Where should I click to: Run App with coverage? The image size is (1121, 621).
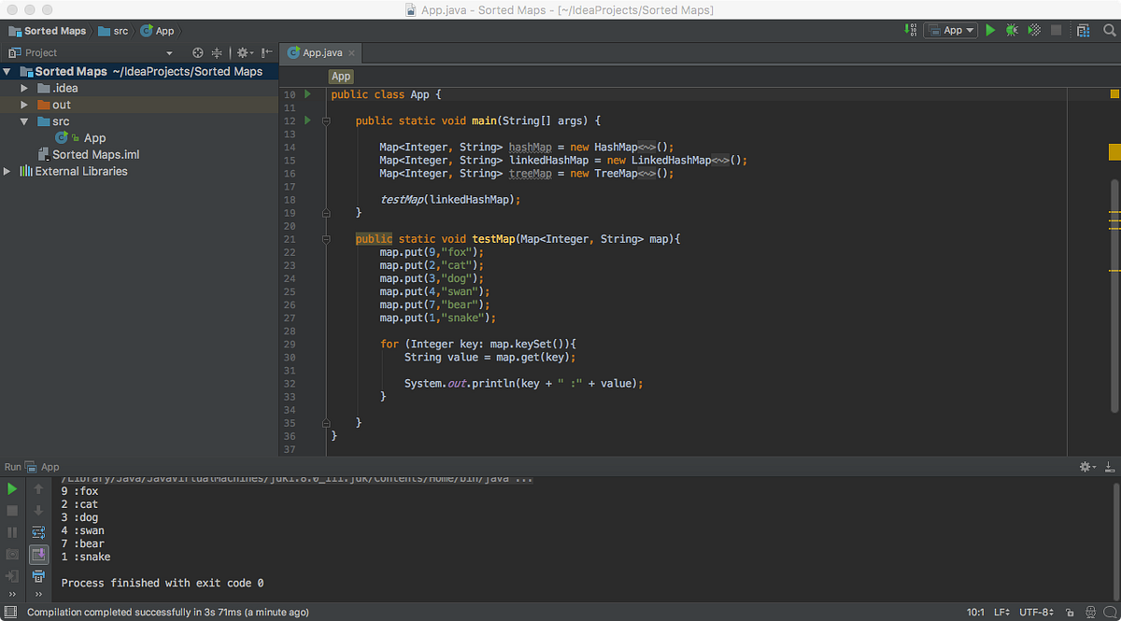(x=1033, y=31)
